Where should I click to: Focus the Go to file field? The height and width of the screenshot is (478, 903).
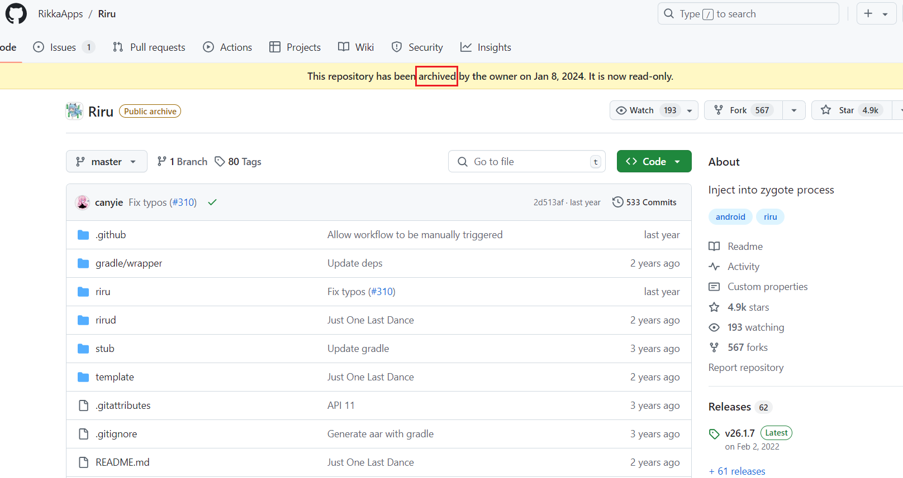pos(527,162)
